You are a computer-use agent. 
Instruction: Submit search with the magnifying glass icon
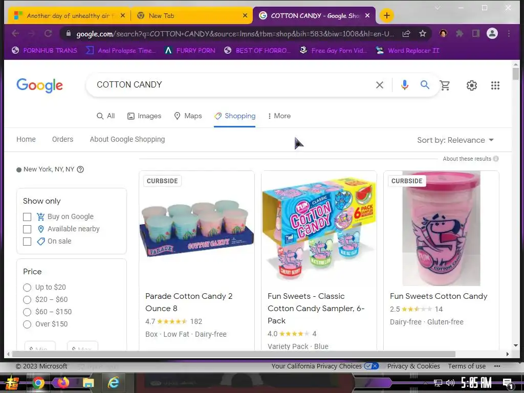(x=425, y=85)
